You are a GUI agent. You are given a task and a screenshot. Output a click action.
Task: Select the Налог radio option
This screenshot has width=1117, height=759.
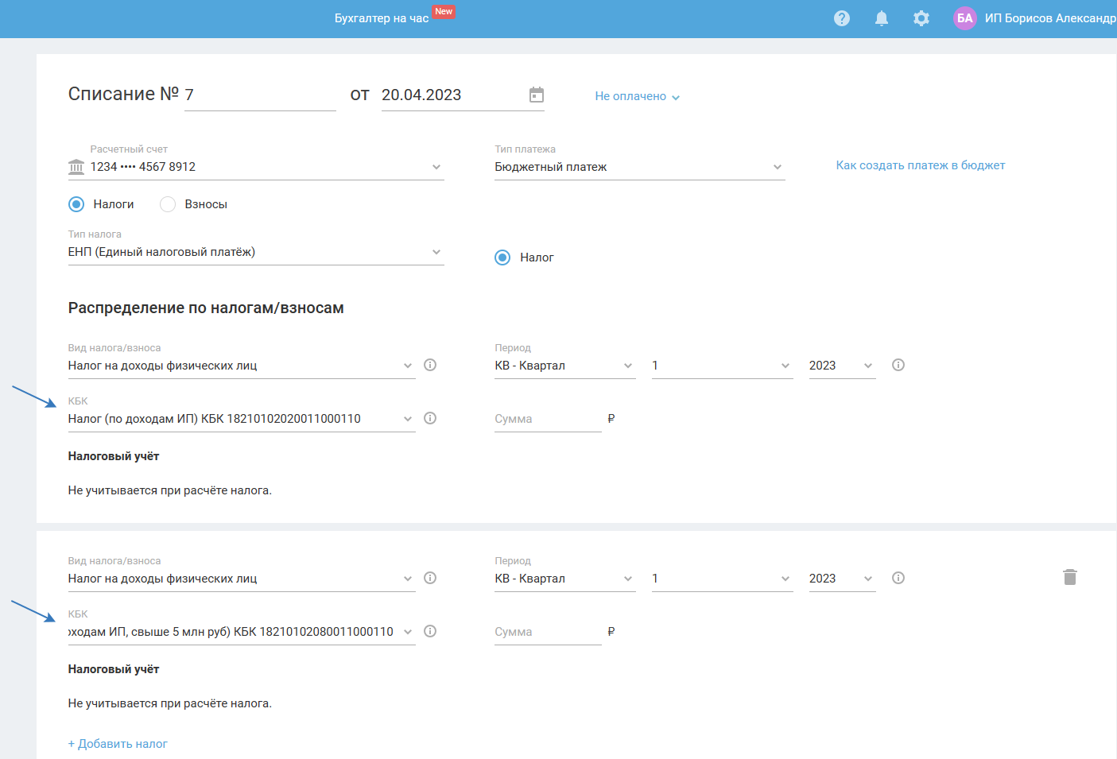click(502, 258)
